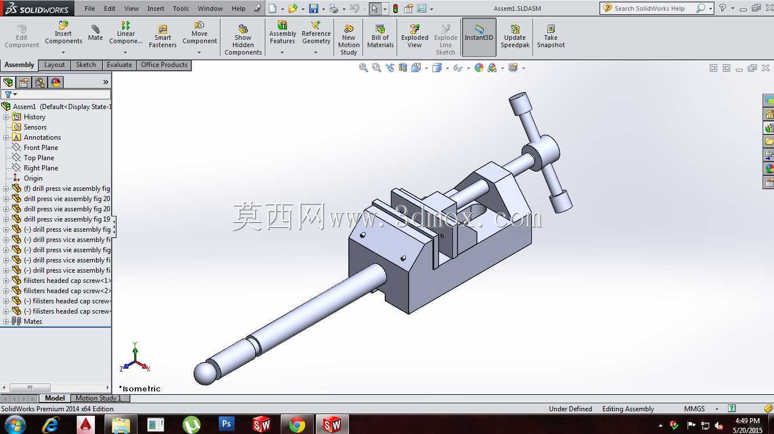Click the Windows Start button
The width and height of the screenshot is (774, 434).
[15, 424]
